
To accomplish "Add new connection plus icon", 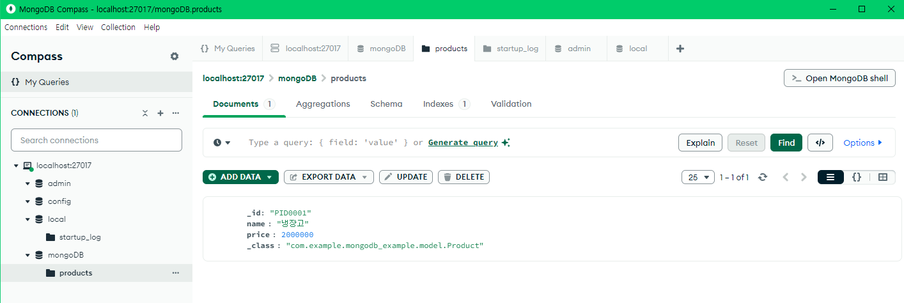I will [160, 113].
